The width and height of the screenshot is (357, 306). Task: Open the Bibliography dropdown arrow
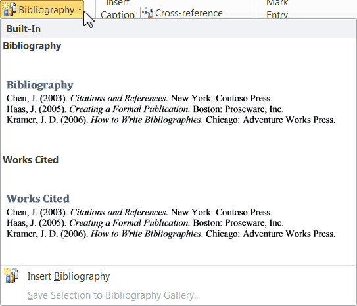pos(80,10)
